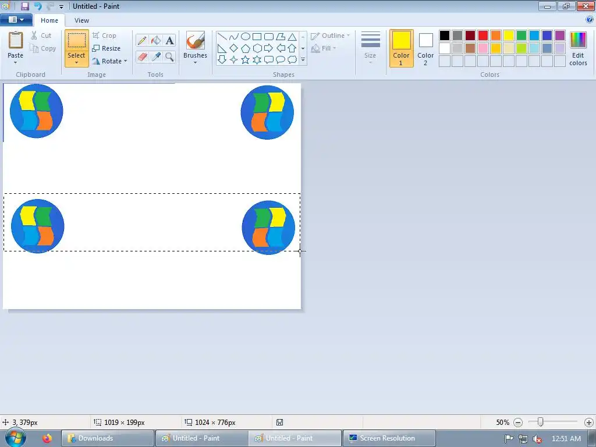Choose the Right arrow shape
This screenshot has height=447, width=596.
269,48
